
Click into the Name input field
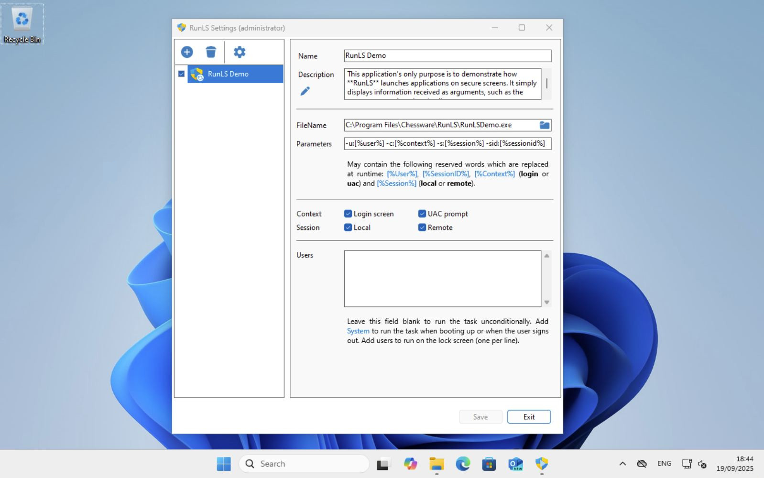(x=447, y=56)
